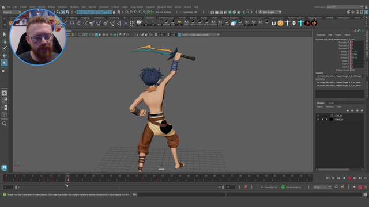Open the user account dropdown
This screenshot has width=369, height=207.
click(x=270, y=12)
